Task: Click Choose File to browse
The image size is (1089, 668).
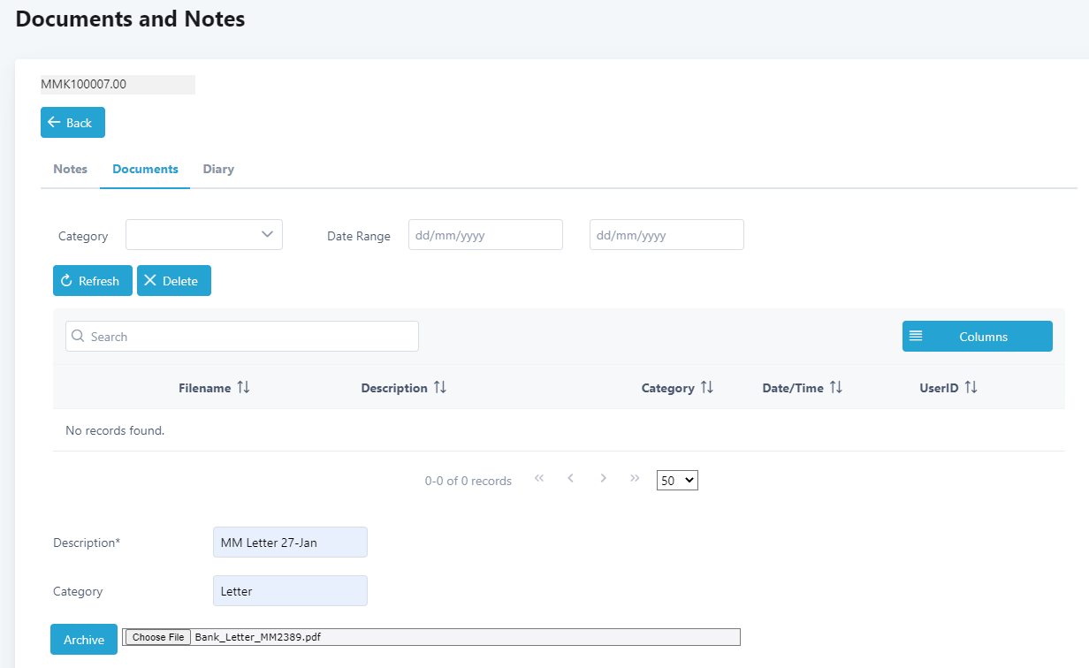Action: (158, 637)
